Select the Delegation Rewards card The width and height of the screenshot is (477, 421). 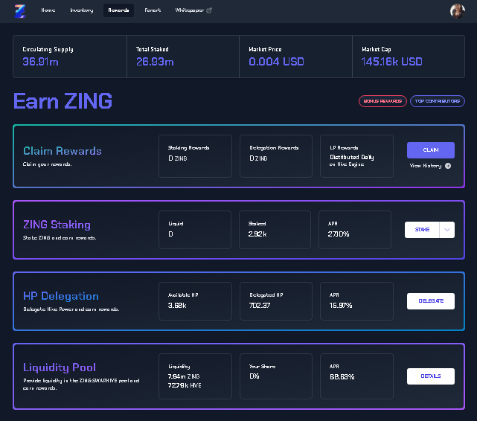point(276,156)
